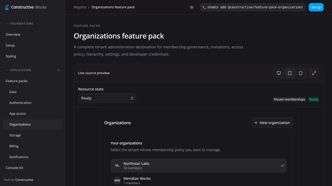
Task: Click the checkmark on Northstar Labs row
Action: (x=283, y=166)
